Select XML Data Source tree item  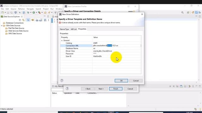click(15, 34)
